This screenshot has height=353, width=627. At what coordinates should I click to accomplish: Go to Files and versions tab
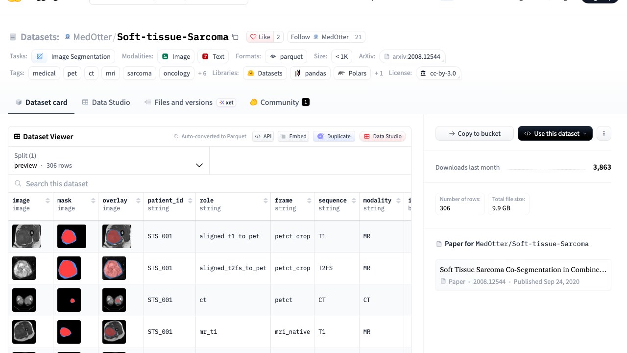(190, 102)
